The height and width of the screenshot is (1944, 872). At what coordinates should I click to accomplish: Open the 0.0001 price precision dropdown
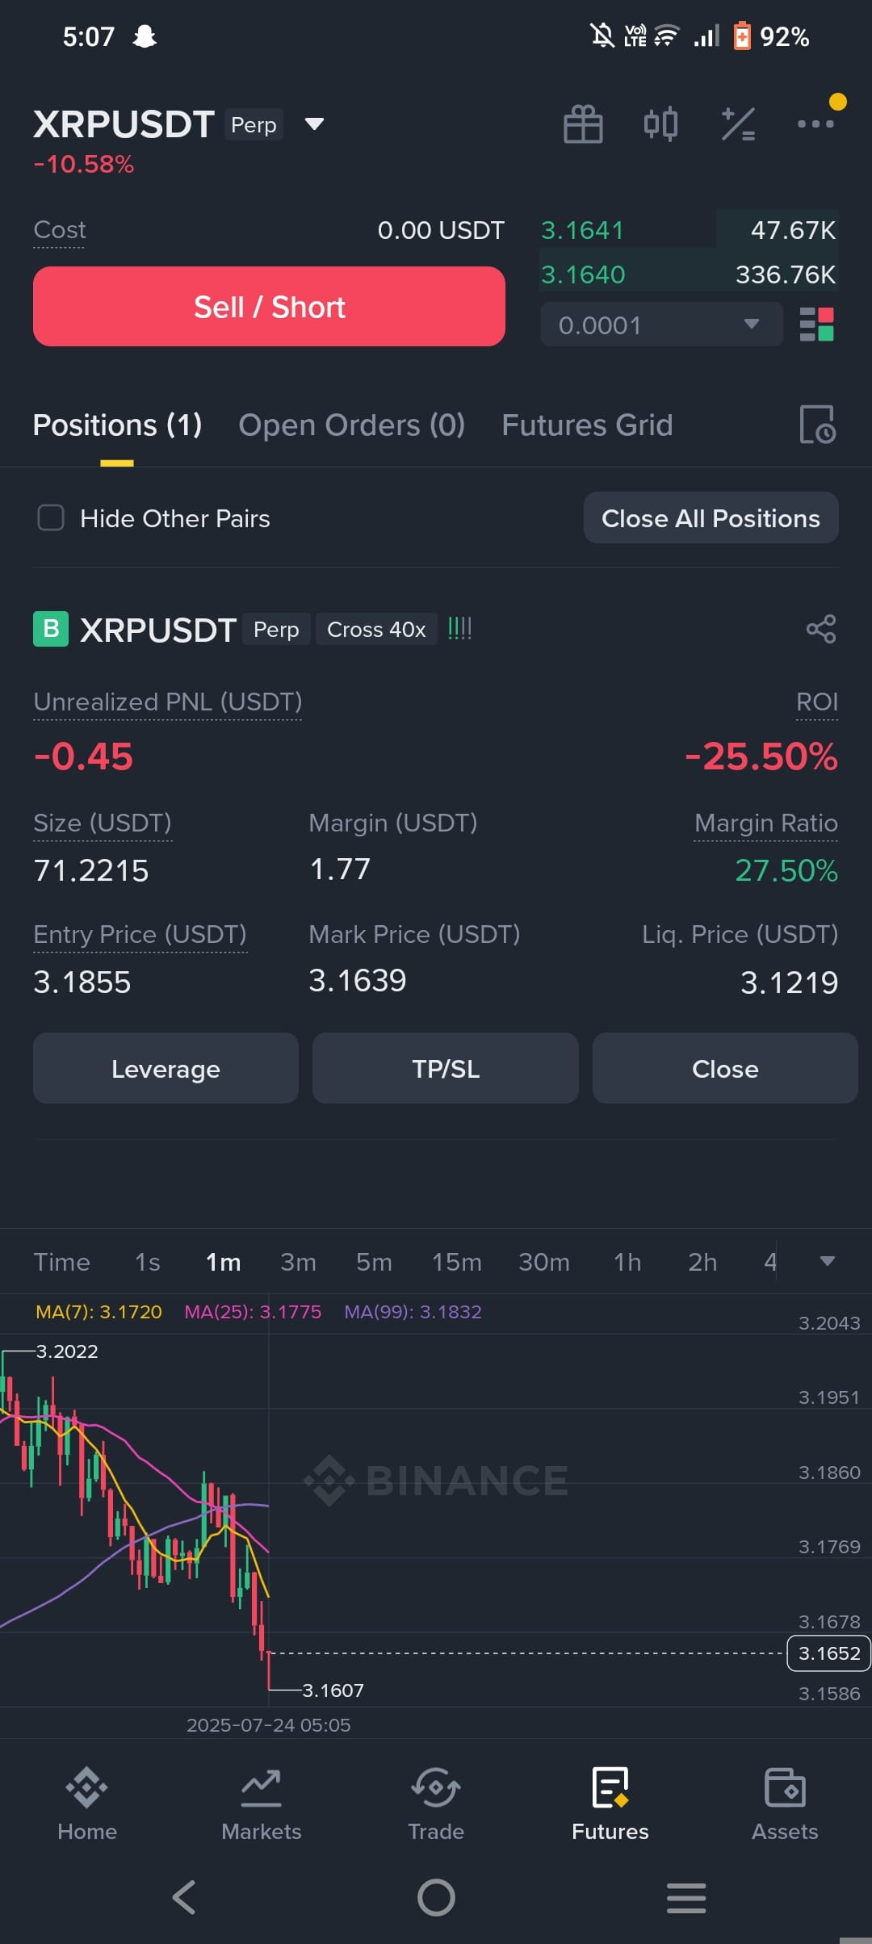[x=661, y=325]
